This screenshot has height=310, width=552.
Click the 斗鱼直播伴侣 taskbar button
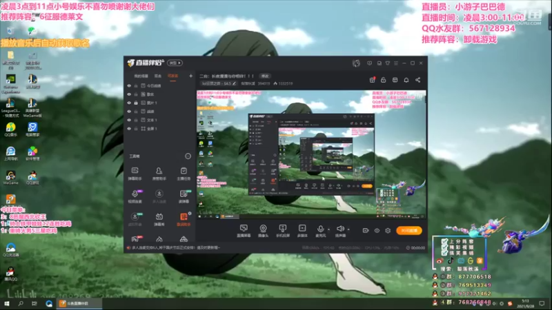coord(79,303)
